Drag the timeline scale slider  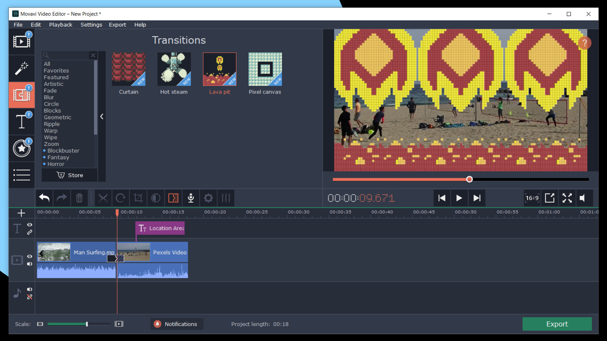[86, 324]
